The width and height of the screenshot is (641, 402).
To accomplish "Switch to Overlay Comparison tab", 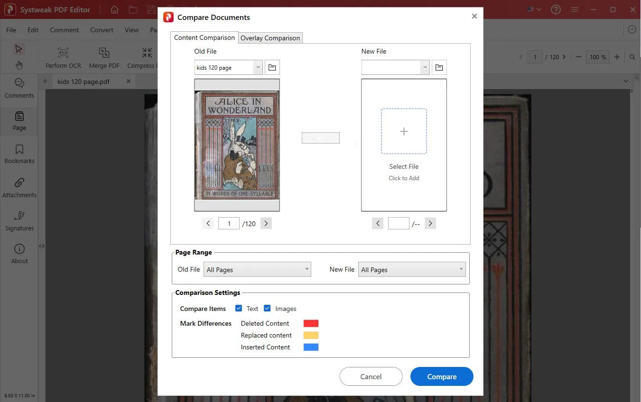I will click(x=270, y=38).
